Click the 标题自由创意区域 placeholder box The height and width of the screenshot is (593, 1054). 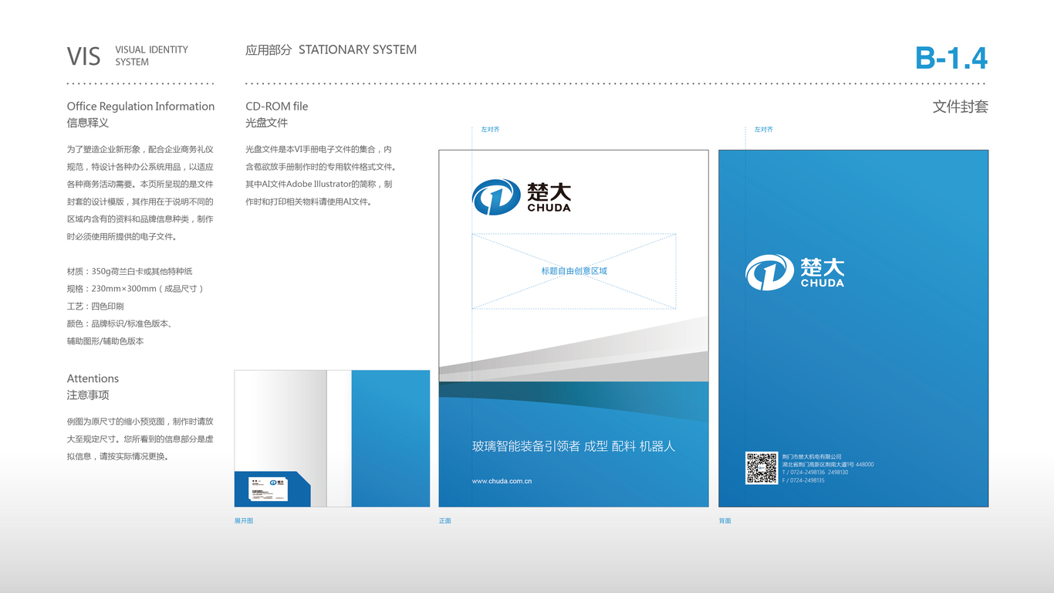click(x=574, y=271)
